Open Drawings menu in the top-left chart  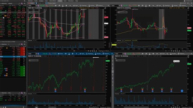(x=83, y=6)
